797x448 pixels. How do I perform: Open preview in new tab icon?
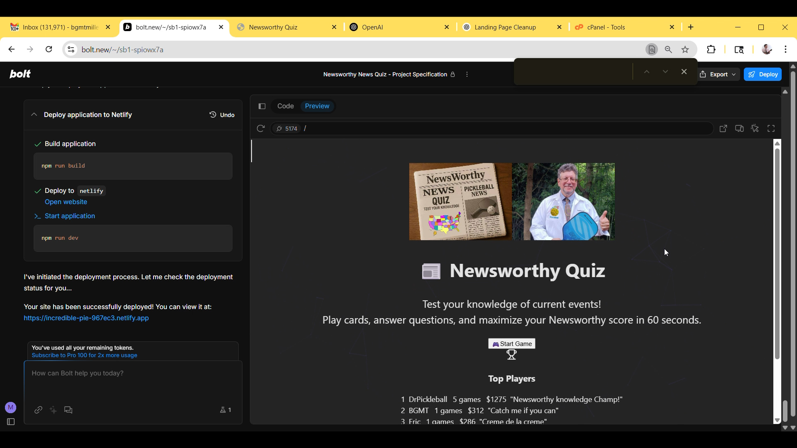[723, 129]
